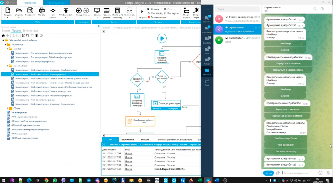Screen dimensions: 333x183
Task: Click Windows Start button
Action: (x=4, y=180)
